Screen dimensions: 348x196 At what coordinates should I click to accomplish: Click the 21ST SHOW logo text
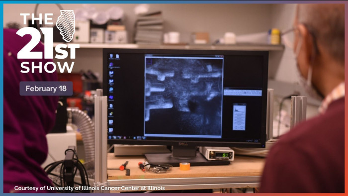pos(48,43)
